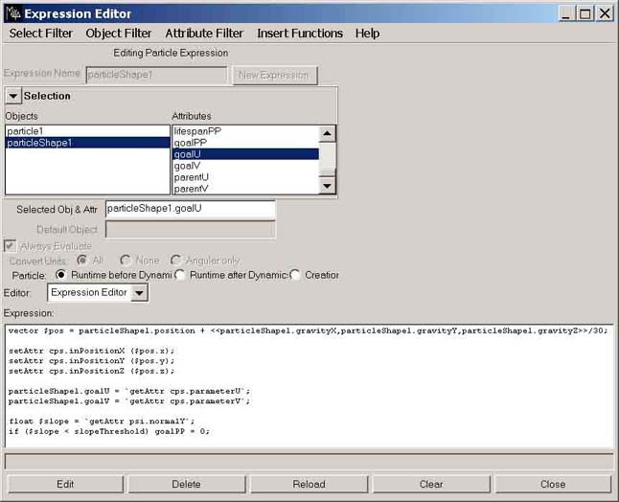Select the Creation radio button
The height and width of the screenshot is (502, 619).
(x=295, y=276)
